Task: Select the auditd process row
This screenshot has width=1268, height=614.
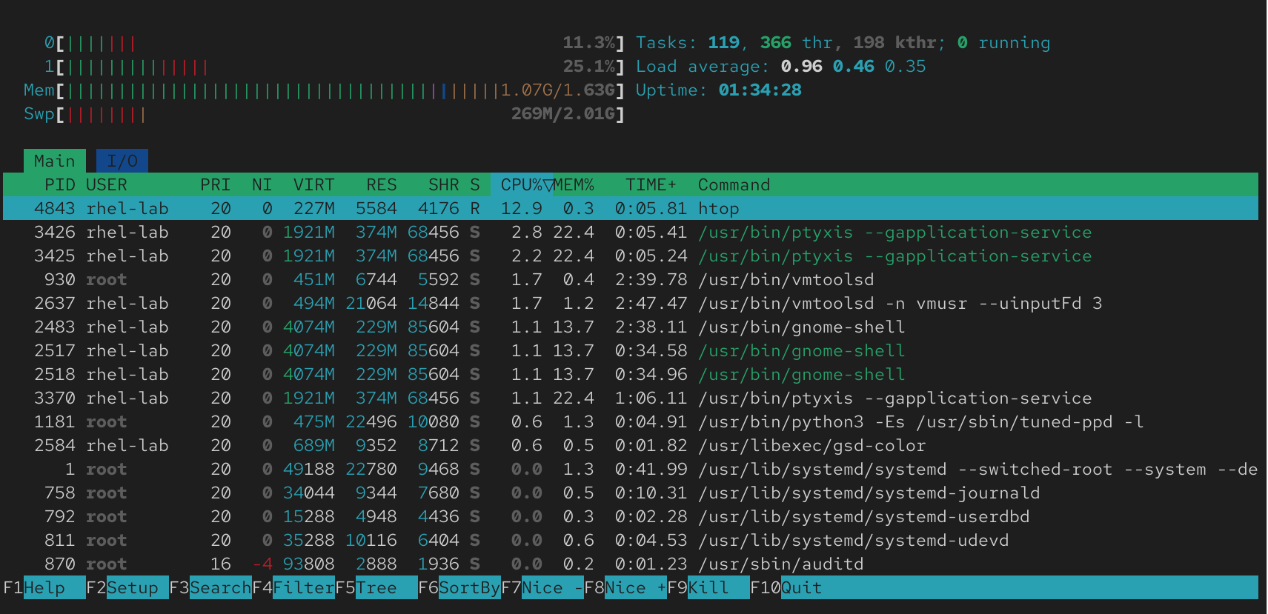Action: 631,564
